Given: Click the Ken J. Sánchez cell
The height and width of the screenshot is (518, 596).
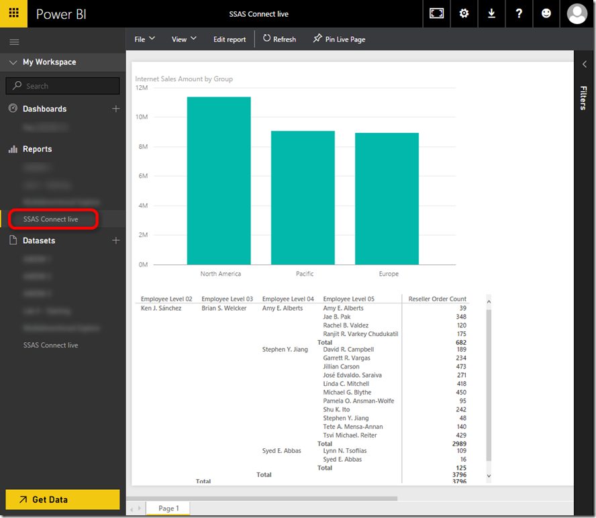Looking at the screenshot, I should (161, 308).
